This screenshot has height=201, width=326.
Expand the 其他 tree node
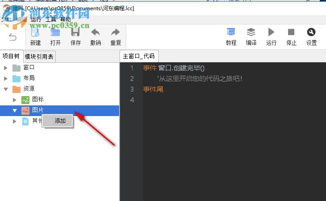(15, 121)
